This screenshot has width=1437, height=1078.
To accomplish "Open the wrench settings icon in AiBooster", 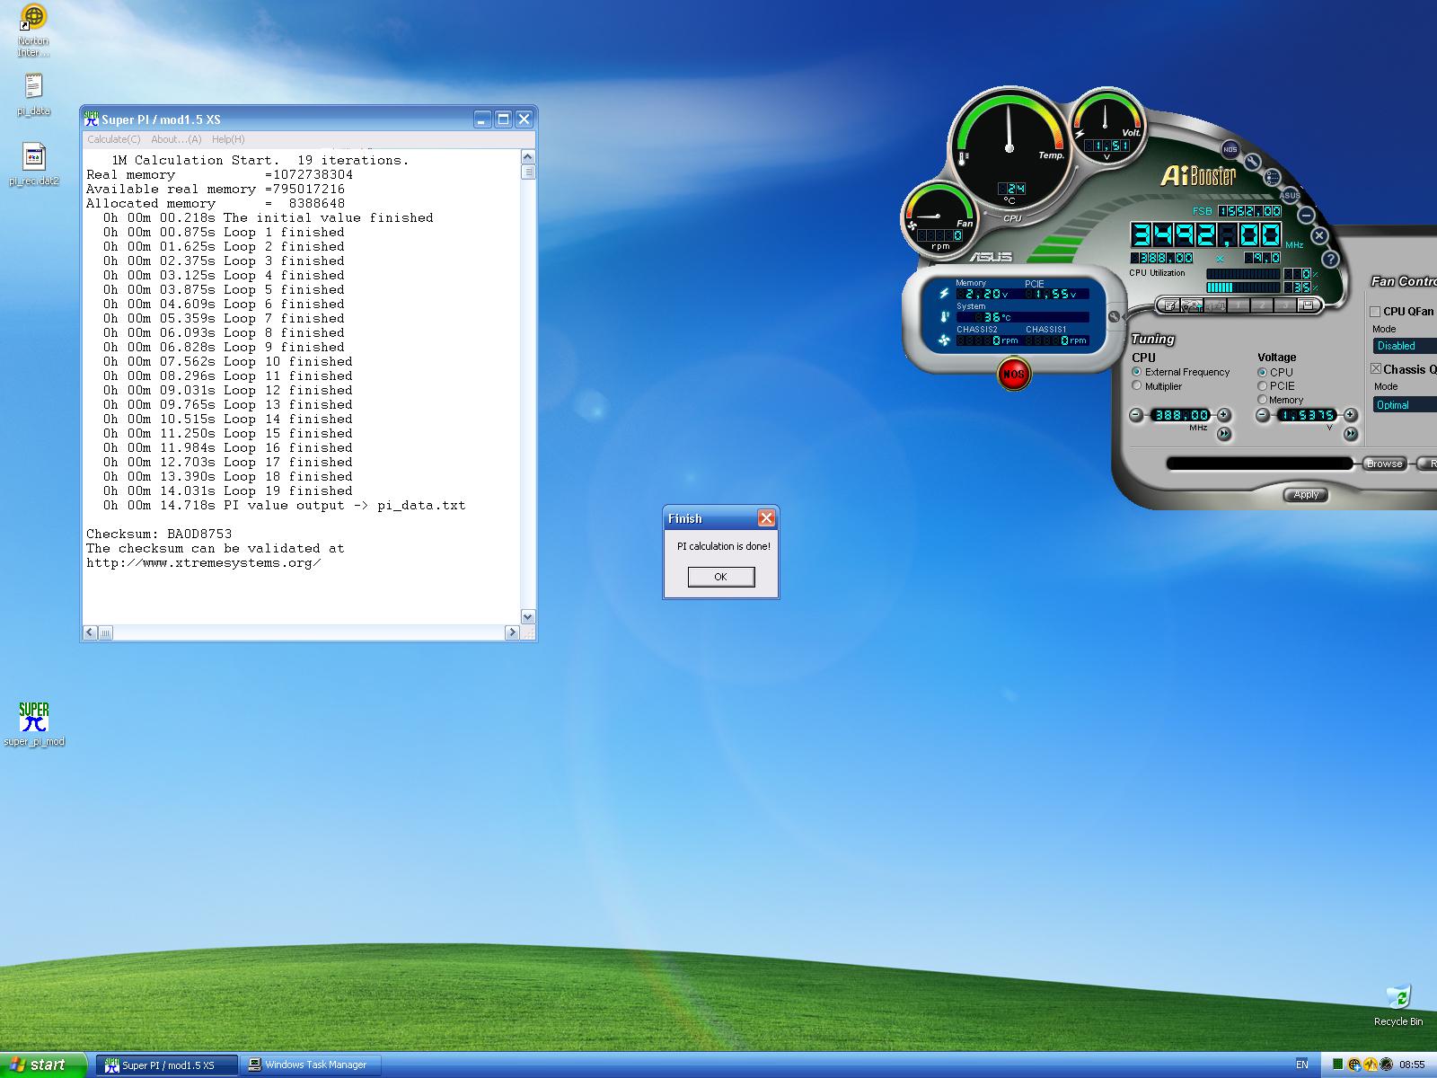I will click(1252, 162).
